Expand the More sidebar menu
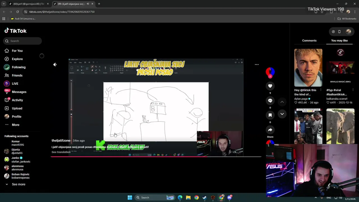The image size is (359, 202). pyautogui.click(x=15, y=125)
